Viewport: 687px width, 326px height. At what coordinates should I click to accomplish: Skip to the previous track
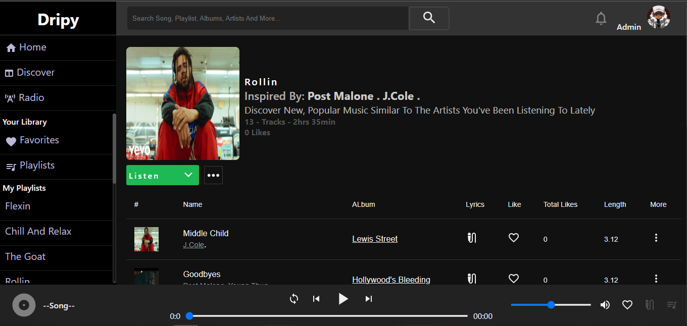(316, 299)
